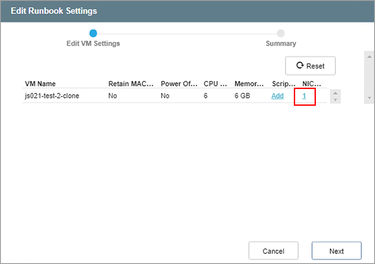Click the up arrow in the table row scroller

pyautogui.click(x=335, y=93)
